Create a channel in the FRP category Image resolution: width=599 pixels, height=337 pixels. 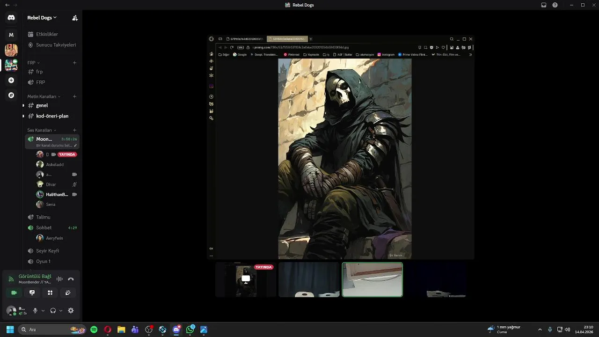pos(74,63)
